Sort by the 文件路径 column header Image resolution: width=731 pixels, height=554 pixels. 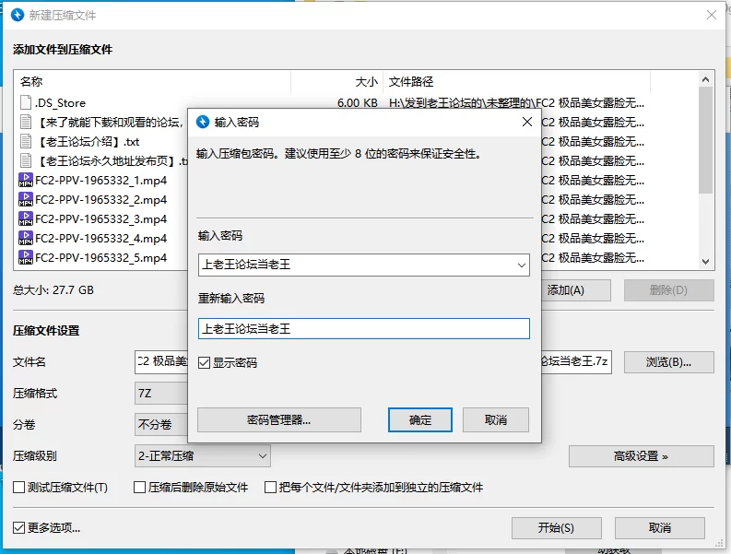pos(516,82)
